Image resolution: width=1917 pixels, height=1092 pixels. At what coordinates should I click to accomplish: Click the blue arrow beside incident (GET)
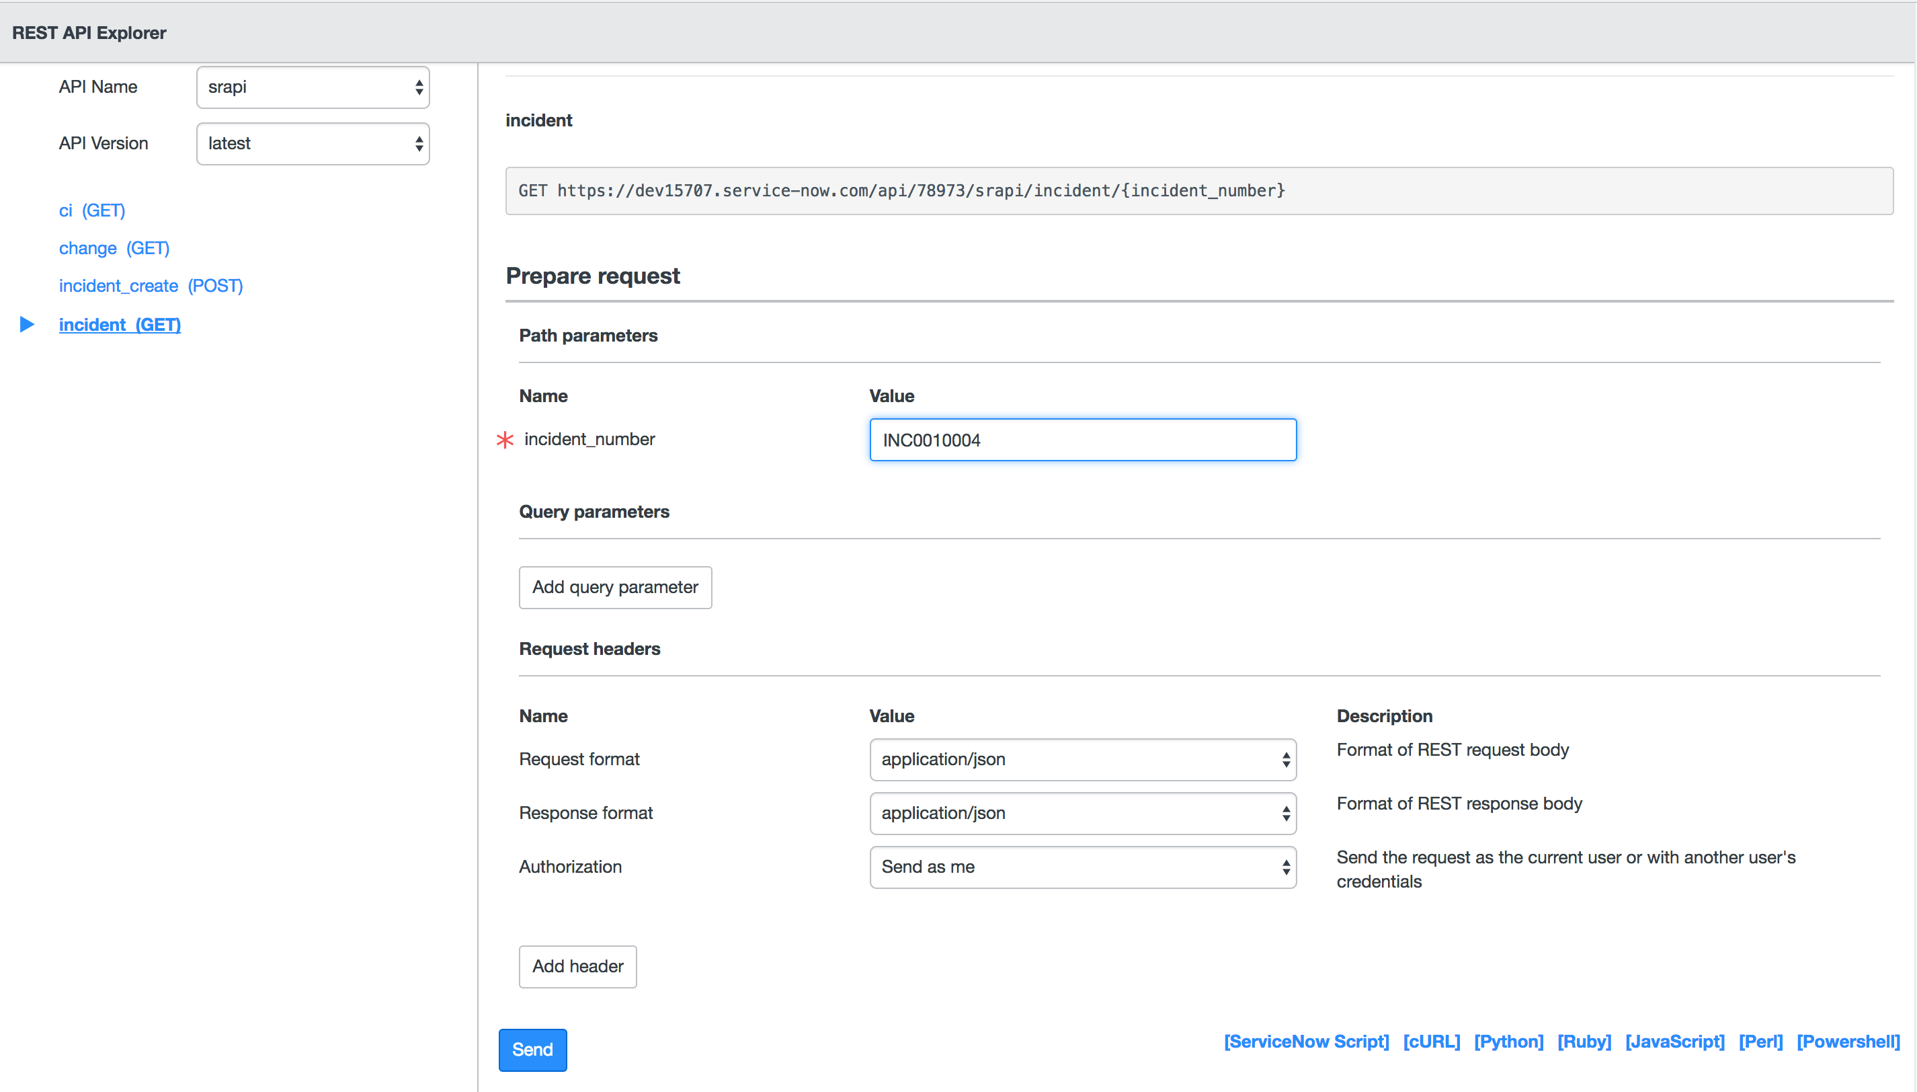point(27,324)
